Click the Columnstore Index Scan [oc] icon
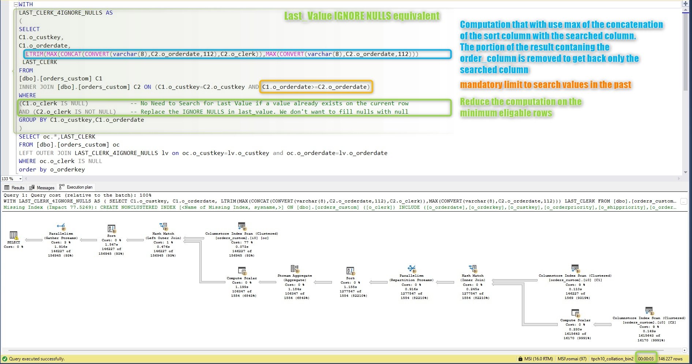The height and width of the screenshot is (364, 692). [242, 227]
